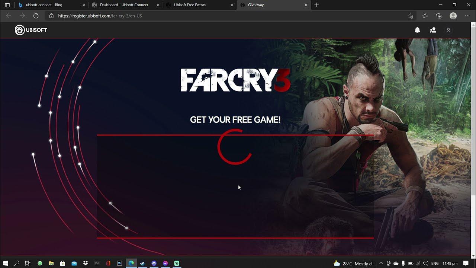Open Meet Now tray icon
The image size is (476, 268).
388,263
